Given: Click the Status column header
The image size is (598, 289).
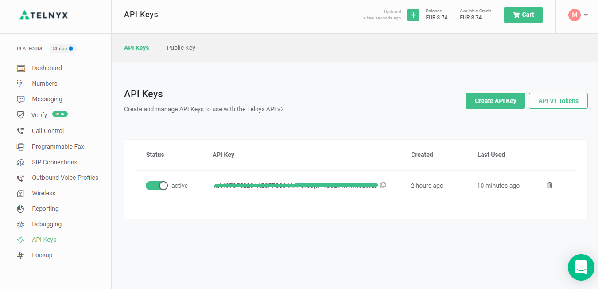Looking at the screenshot, I should pos(155,155).
